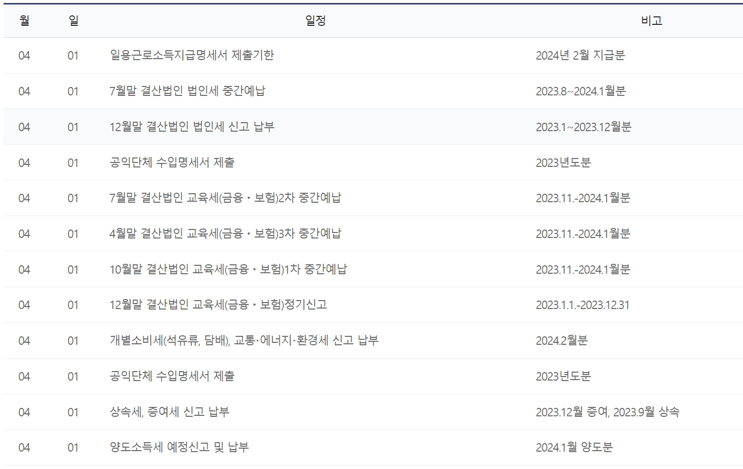
Task: Click the 월 column header
Action: [x=25, y=20]
